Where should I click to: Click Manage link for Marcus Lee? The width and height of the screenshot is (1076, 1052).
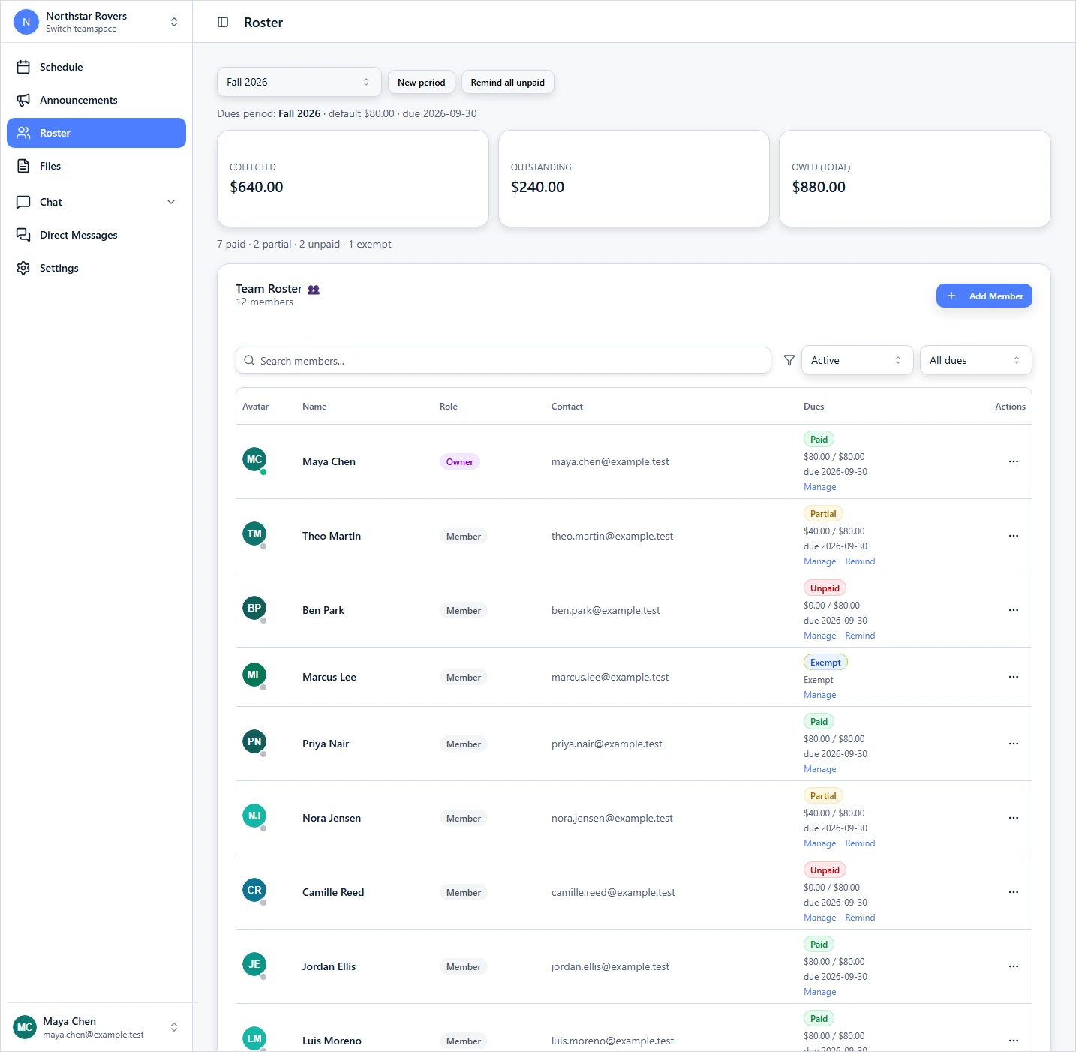pos(819,695)
